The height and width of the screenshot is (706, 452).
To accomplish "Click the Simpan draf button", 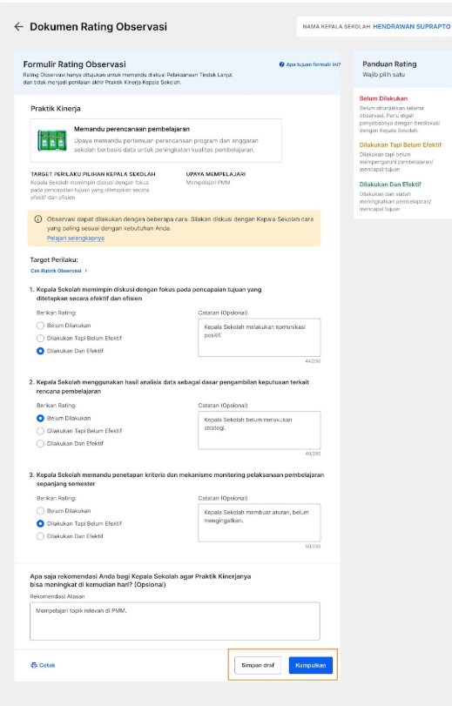I will coord(258,665).
